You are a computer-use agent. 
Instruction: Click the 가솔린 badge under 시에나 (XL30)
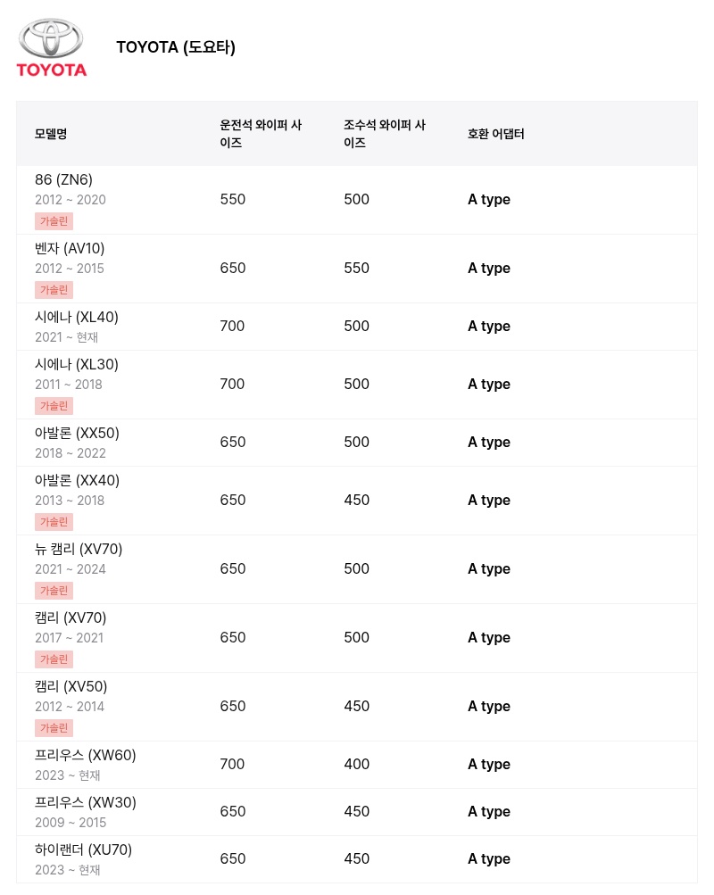pos(54,406)
